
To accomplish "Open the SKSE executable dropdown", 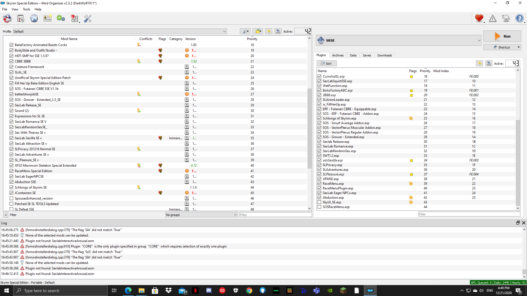I will pyautogui.click(x=399, y=40).
